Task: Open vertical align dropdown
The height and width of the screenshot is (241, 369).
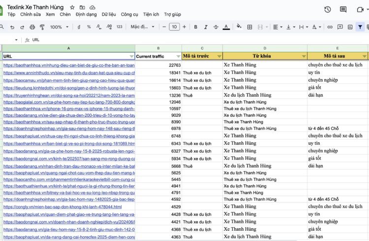Action: 291,27
